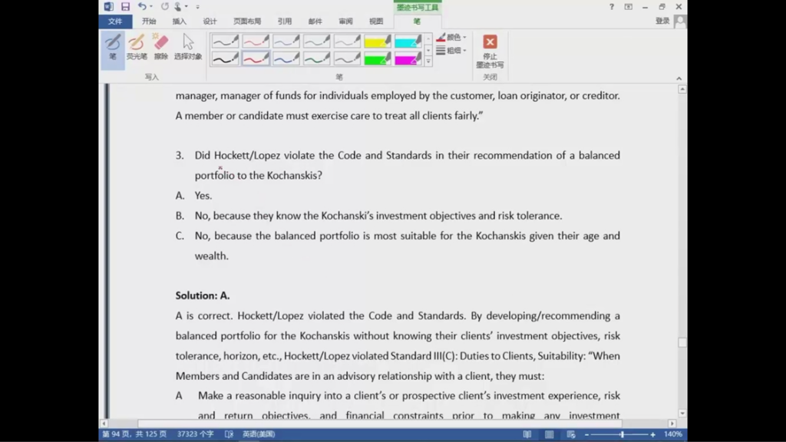Choose the Eraser (擦除) tool
786x442 pixels.
160,46
